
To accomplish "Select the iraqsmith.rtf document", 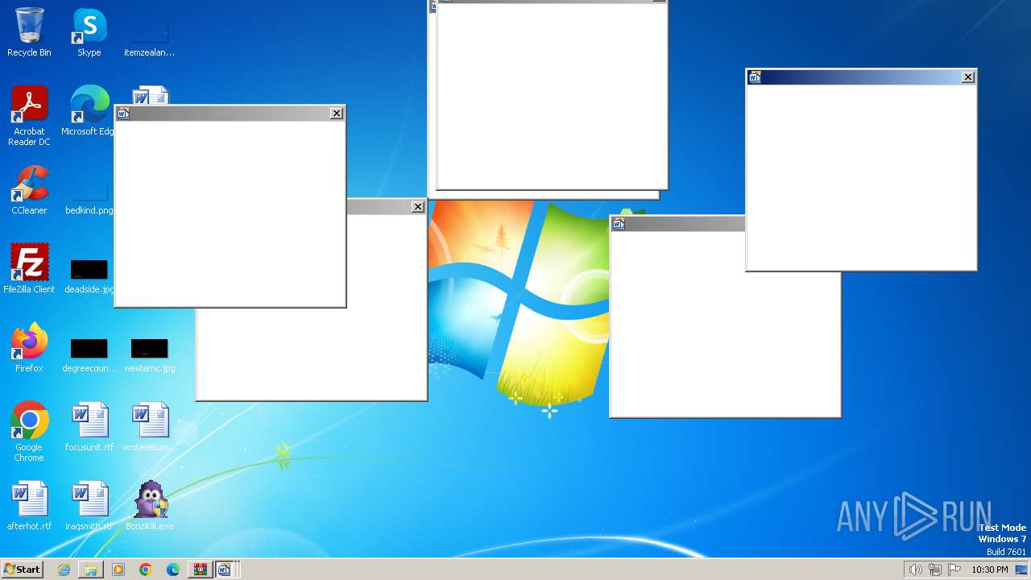I will tap(89, 506).
